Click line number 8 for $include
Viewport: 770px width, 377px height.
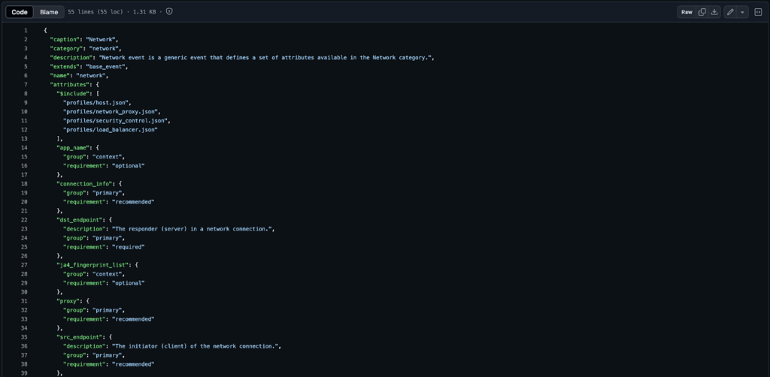pyautogui.click(x=26, y=94)
